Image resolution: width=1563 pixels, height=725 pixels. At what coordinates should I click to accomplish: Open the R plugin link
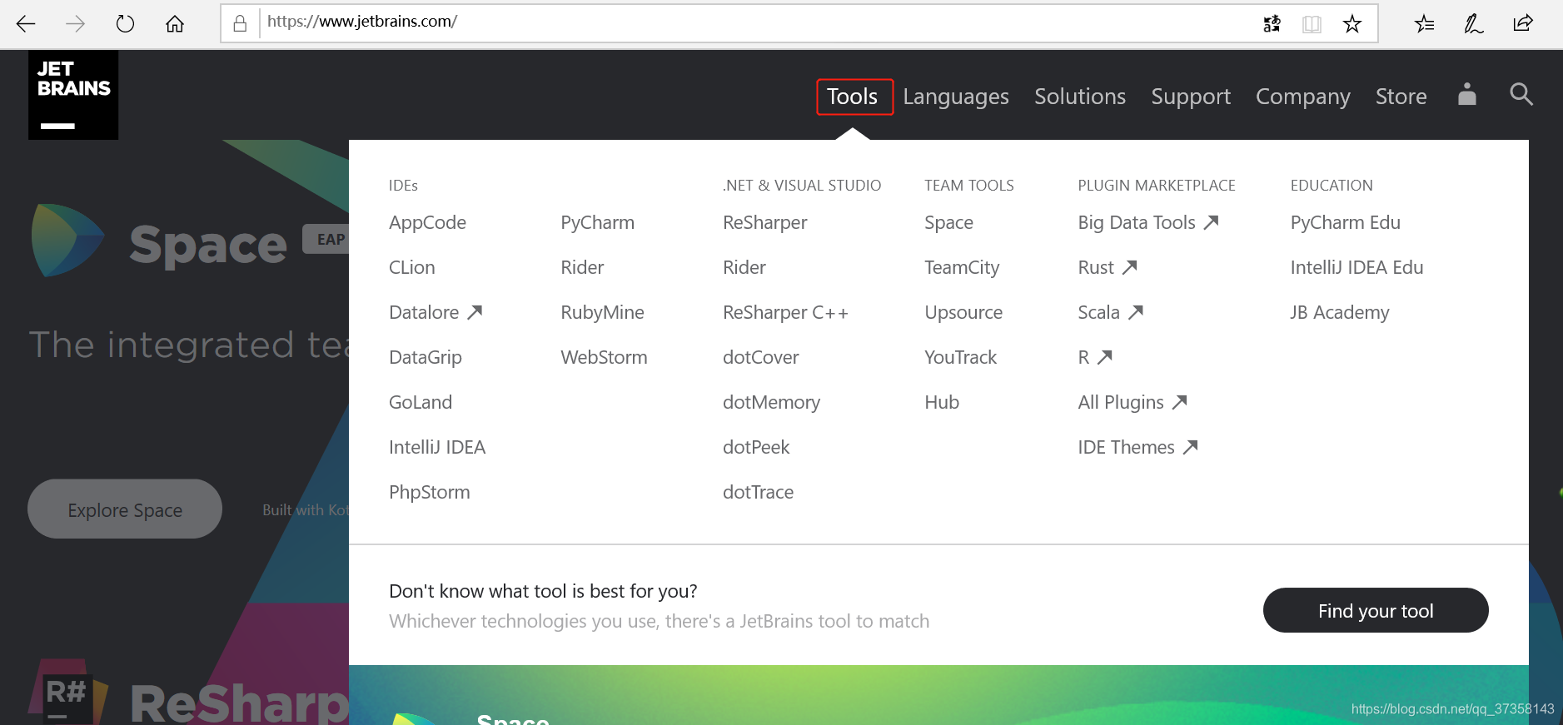click(1095, 357)
